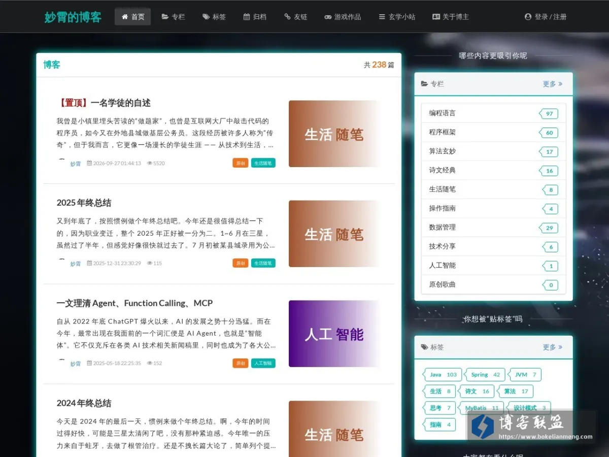Click the 生活 8 tag

click(439, 391)
